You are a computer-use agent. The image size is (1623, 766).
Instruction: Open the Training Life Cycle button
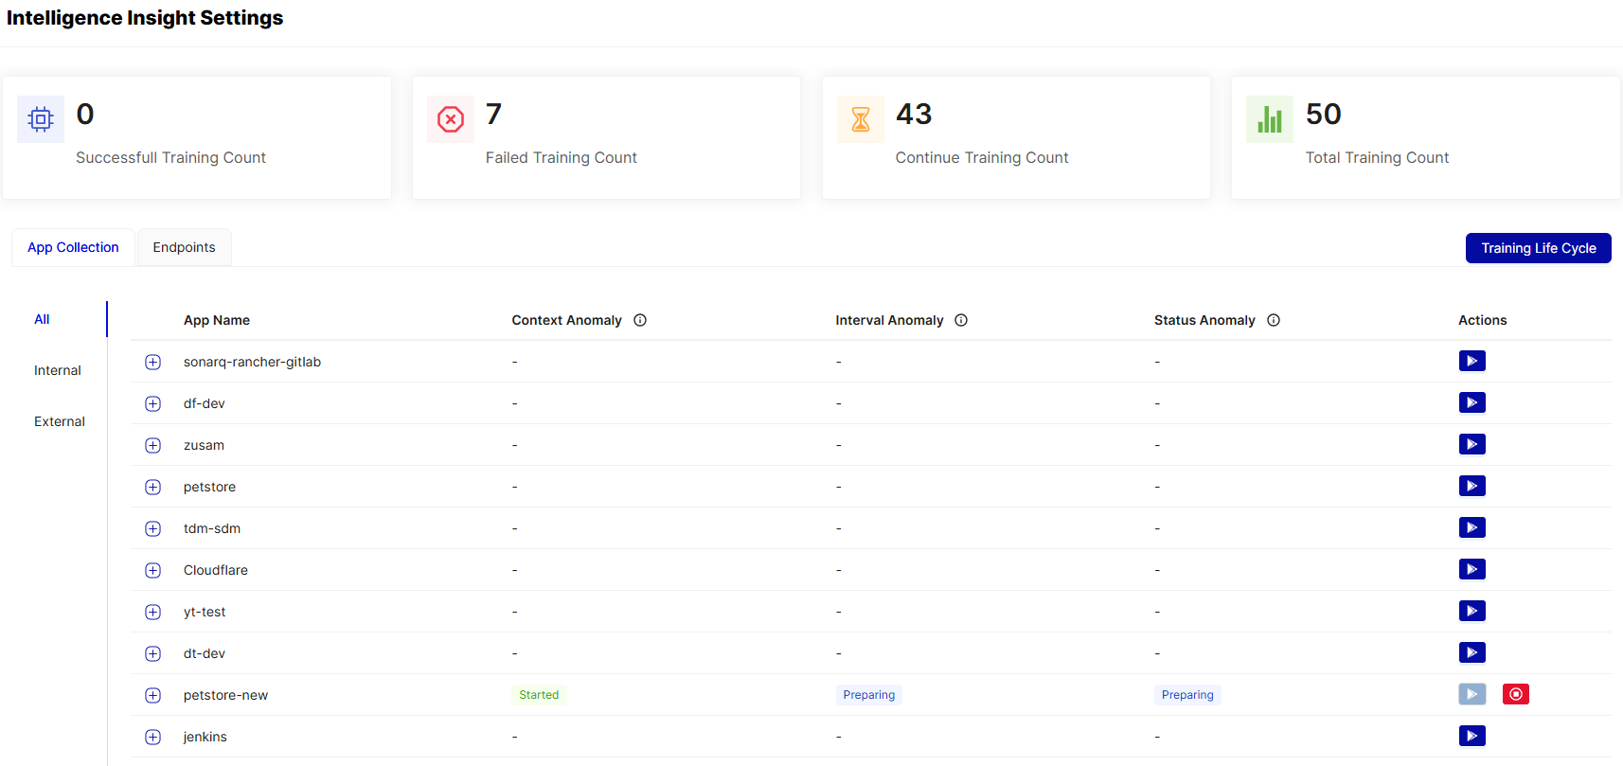click(x=1538, y=248)
